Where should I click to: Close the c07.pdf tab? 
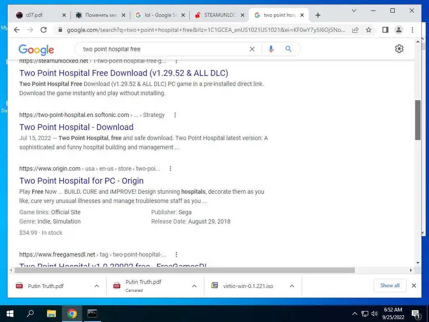(x=64, y=15)
